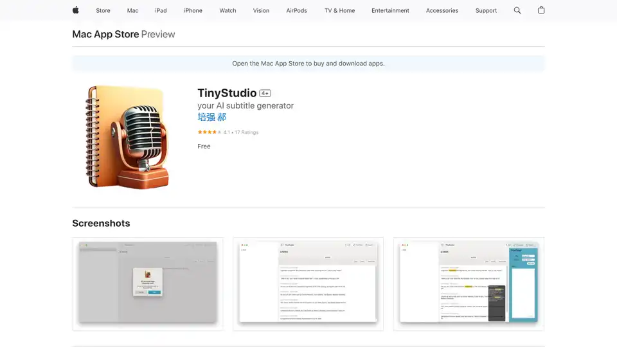Open the Store menu item
Image resolution: width=617 pixels, height=347 pixels.
(103, 11)
